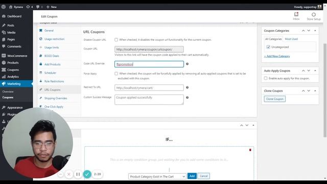Toggle Disable Coupon URL checkbox
This screenshot has height=184, width=327.
116,40
